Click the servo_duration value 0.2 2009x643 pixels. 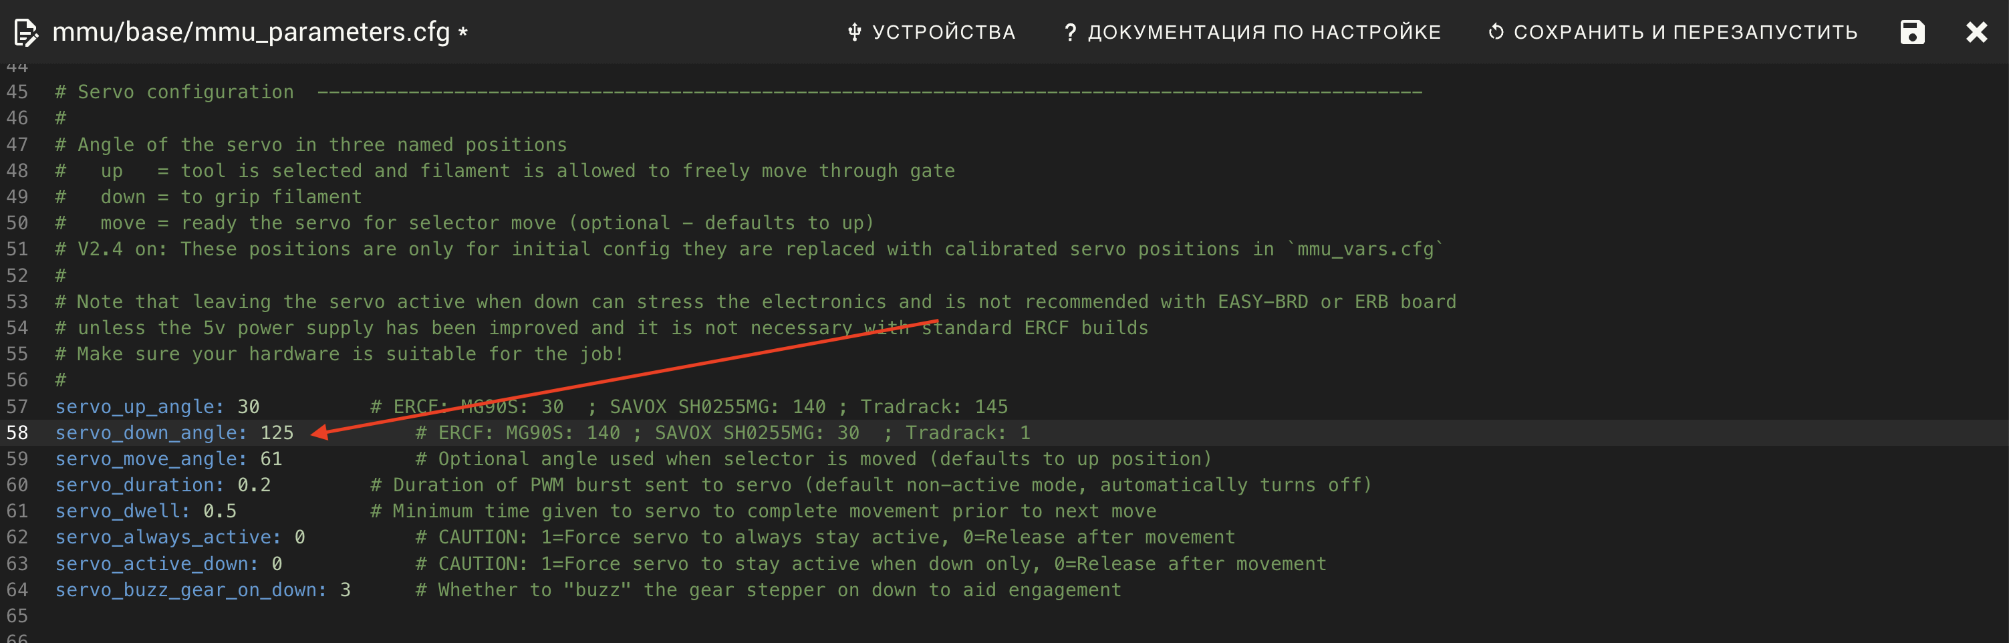[253, 485]
